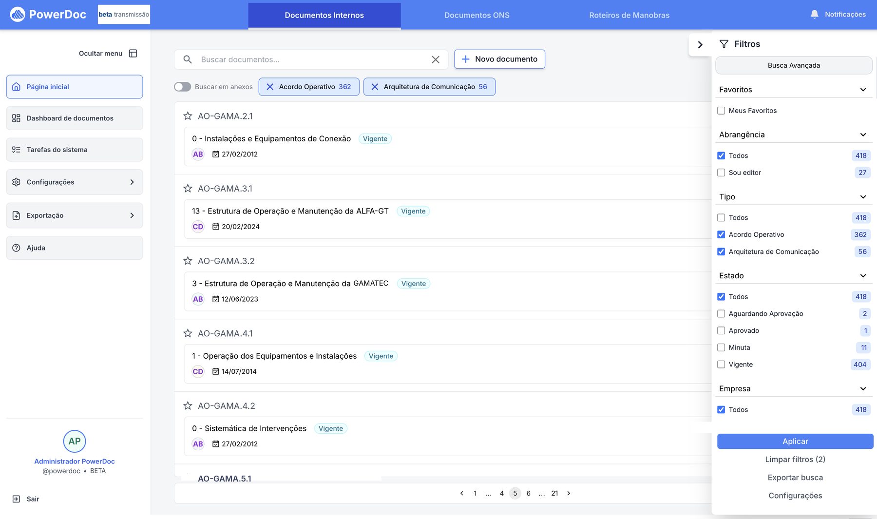877x519 pixels.
Task: Click the notifications bell icon
Action: (814, 15)
